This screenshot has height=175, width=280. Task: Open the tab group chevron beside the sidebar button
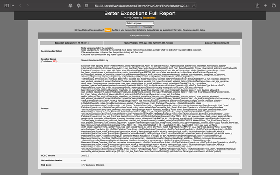[13, 6]
